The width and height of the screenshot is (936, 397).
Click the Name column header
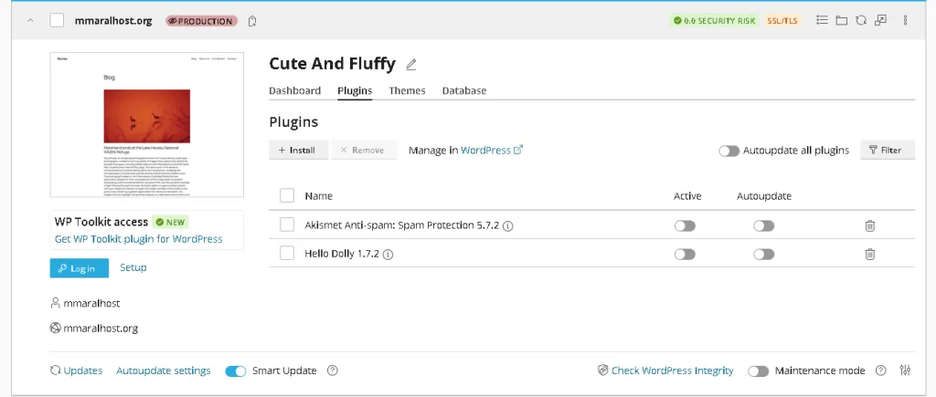pyautogui.click(x=319, y=195)
